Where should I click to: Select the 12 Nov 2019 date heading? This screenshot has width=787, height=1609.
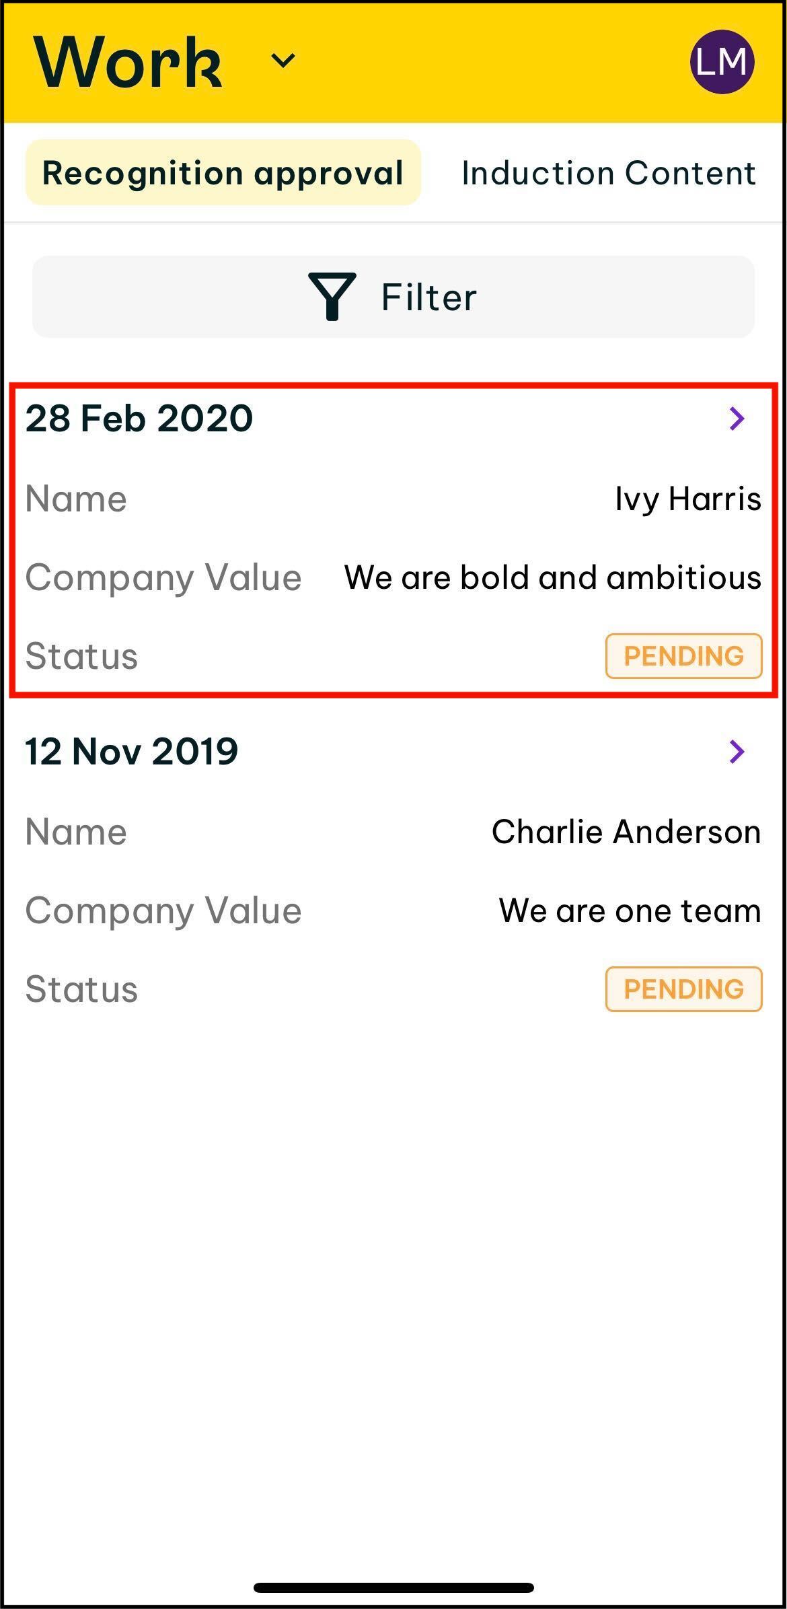132,752
